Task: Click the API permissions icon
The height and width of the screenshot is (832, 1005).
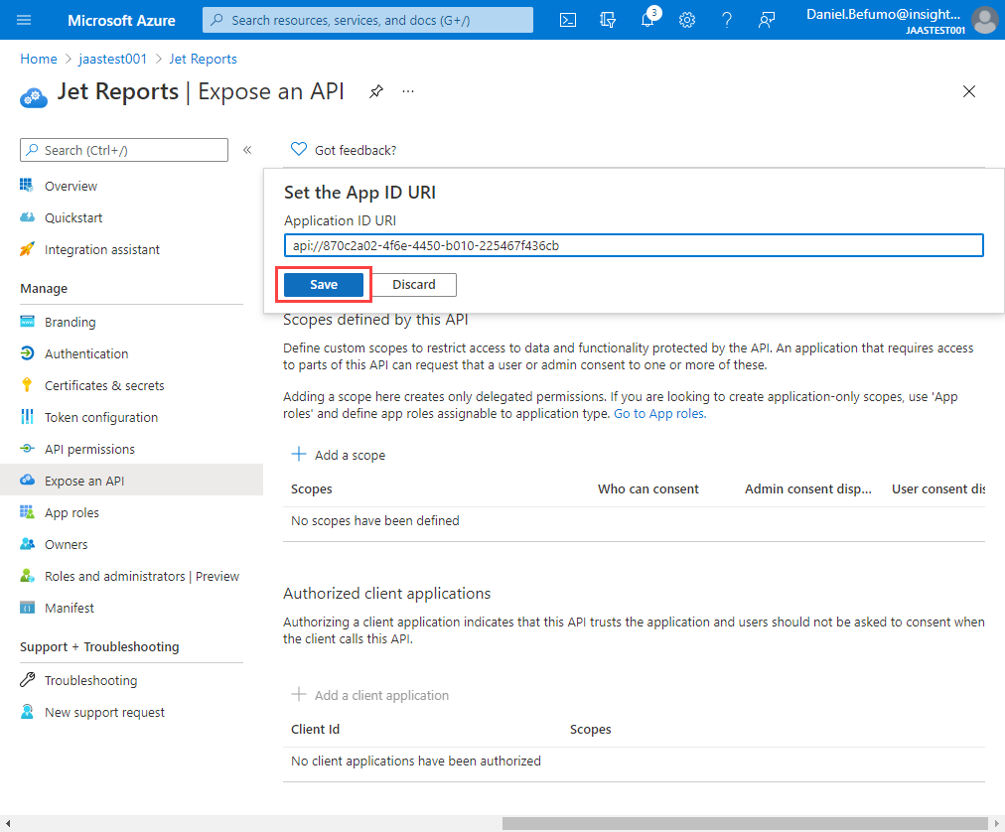Action: pyautogui.click(x=27, y=449)
